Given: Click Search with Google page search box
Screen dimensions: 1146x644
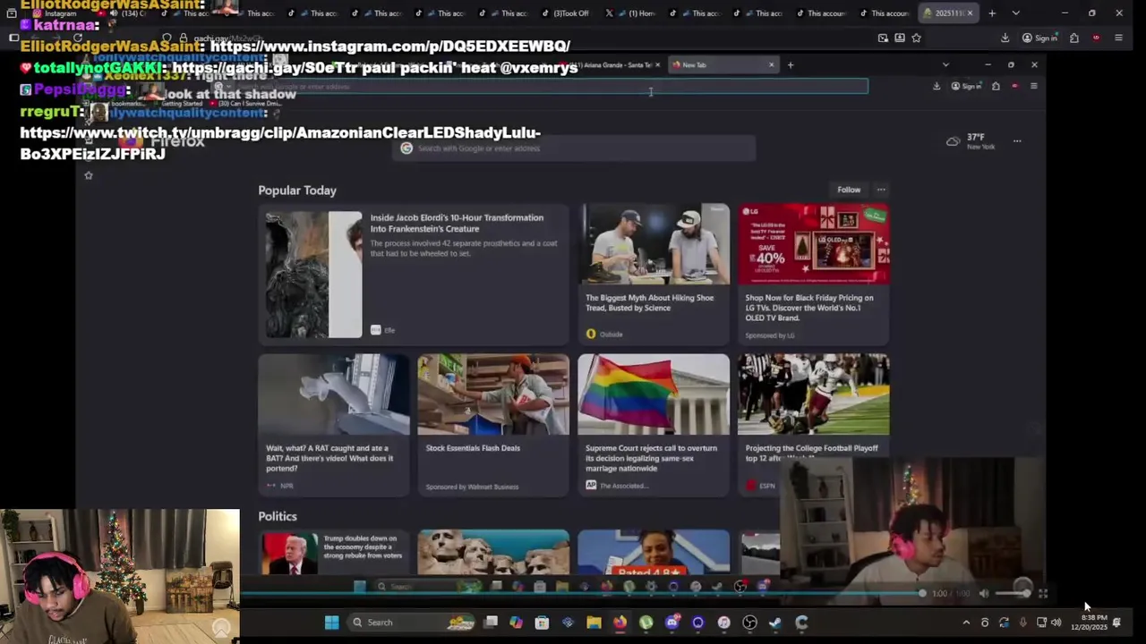Looking at the screenshot, I should pos(574,148).
